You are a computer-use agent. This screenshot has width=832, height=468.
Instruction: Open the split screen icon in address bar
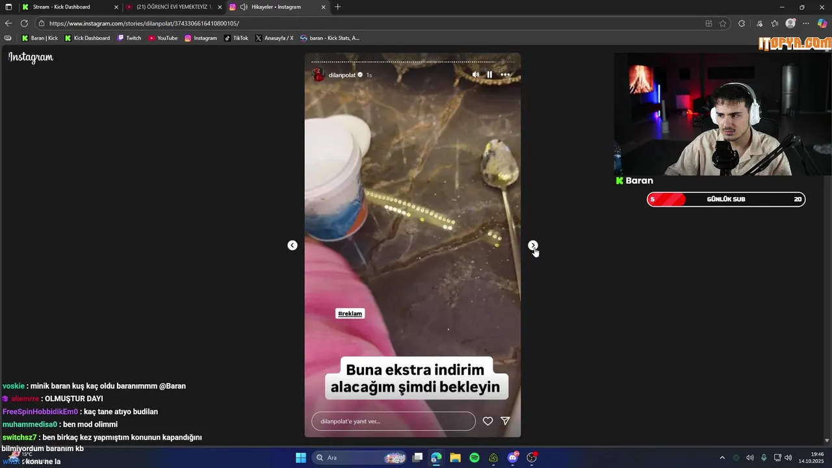[x=708, y=23]
